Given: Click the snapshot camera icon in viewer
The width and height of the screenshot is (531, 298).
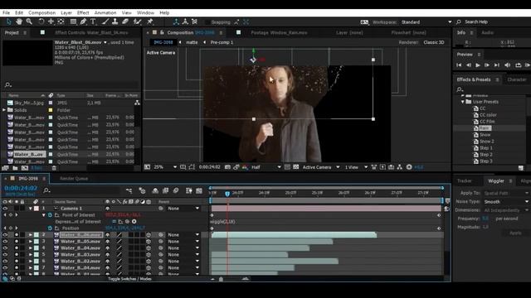Looking at the screenshot, I should (227, 167).
